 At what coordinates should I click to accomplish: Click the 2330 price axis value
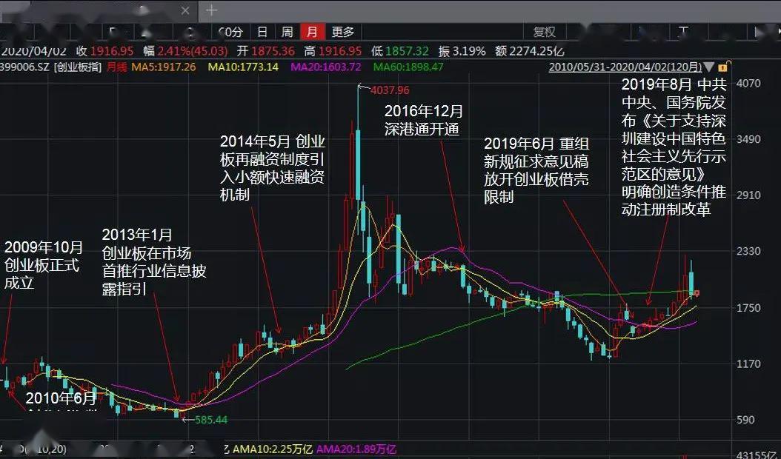[748, 251]
